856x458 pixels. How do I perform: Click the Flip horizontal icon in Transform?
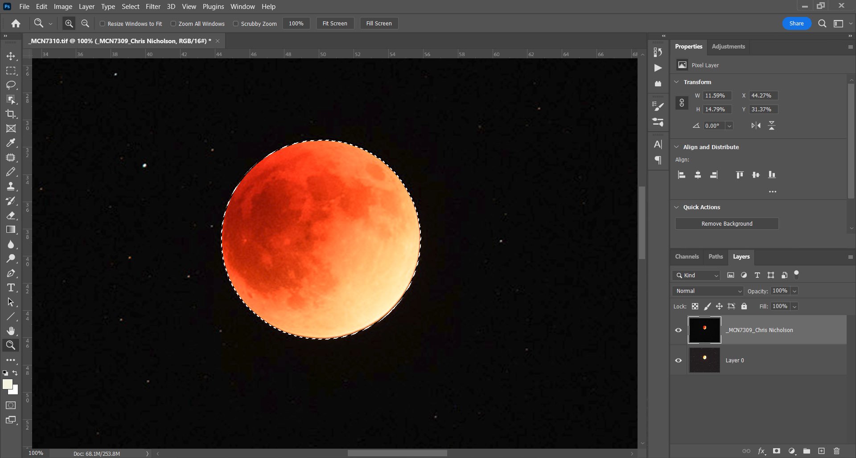click(756, 126)
